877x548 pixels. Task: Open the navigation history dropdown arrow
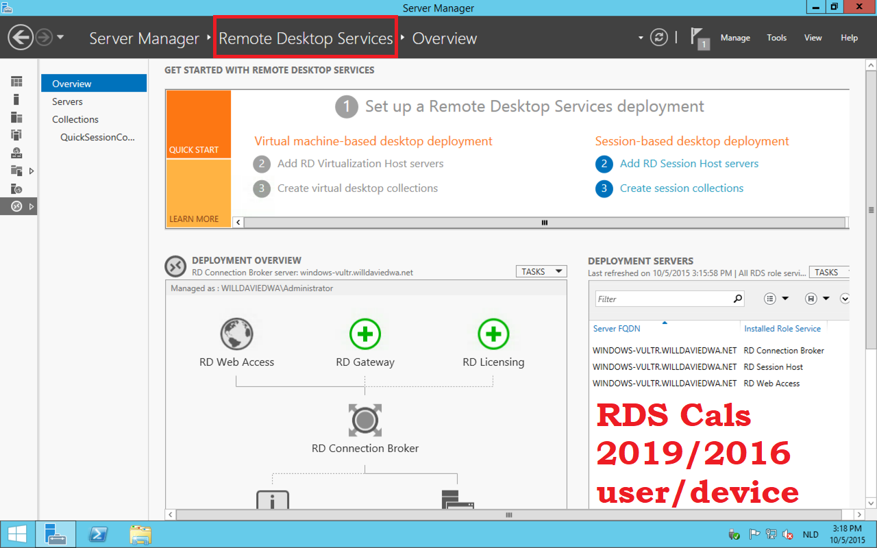pyautogui.click(x=60, y=37)
